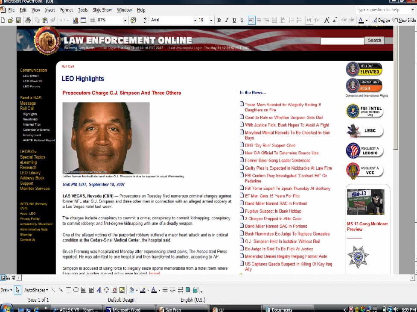Open the Insert menu
This screenshot has width=417, height=312.
pos(50,10)
